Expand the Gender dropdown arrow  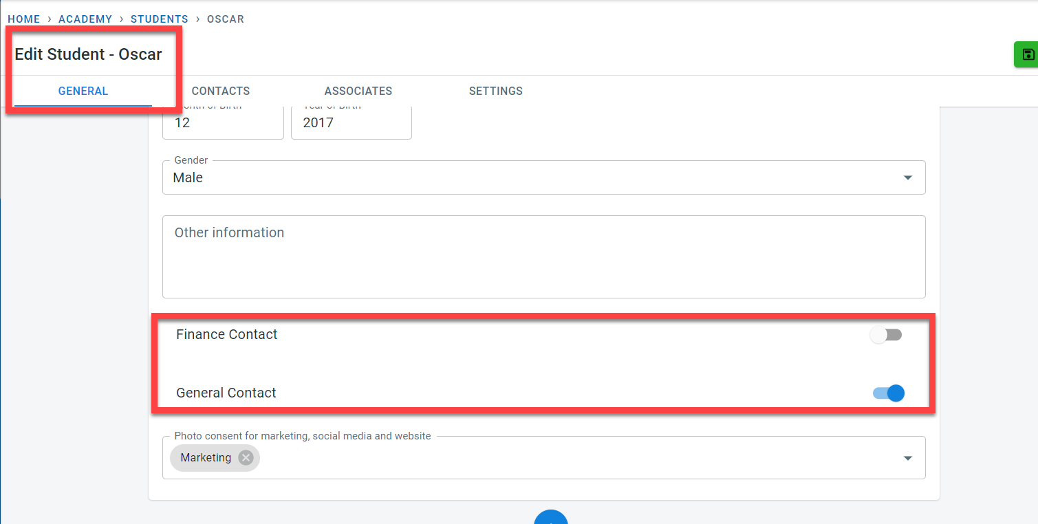tap(907, 178)
